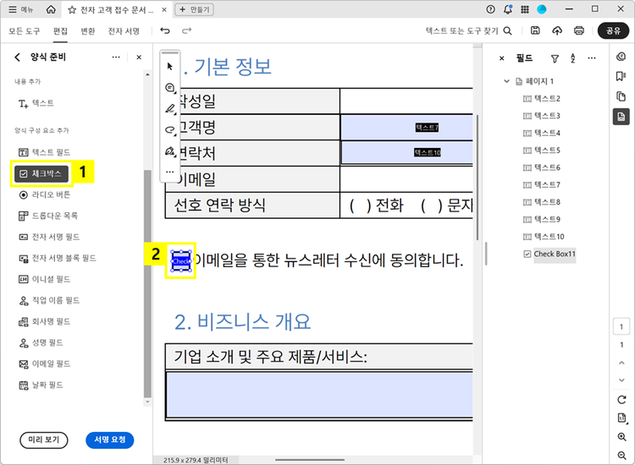Switch to the 변환 tab
The image size is (635, 465).
click(88, 30)
